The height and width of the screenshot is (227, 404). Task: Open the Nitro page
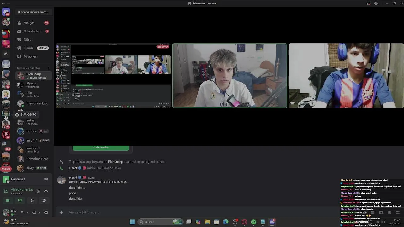33,40
